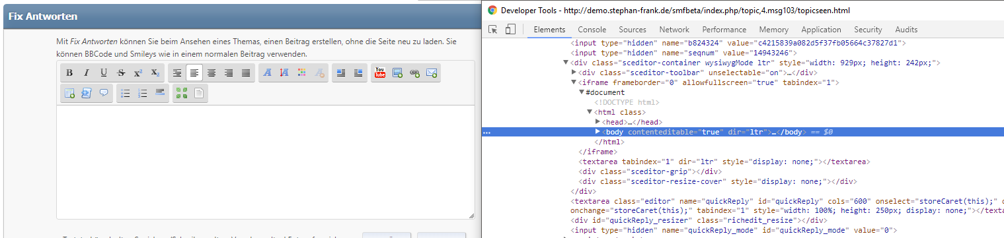
Task: Click the float left button
Action: (341, 73)
